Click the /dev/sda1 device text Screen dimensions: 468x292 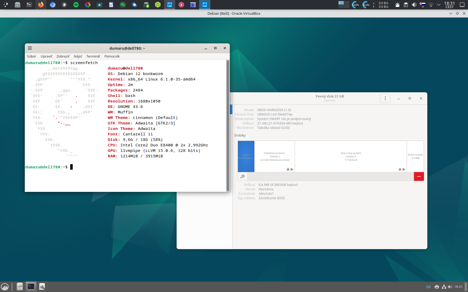point(266,194)
